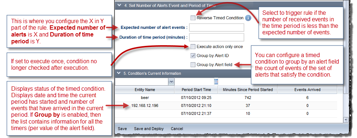357x138 pixels.
Task: Collapse section 4 Set Number of Alerts
Action: (119, 5)
